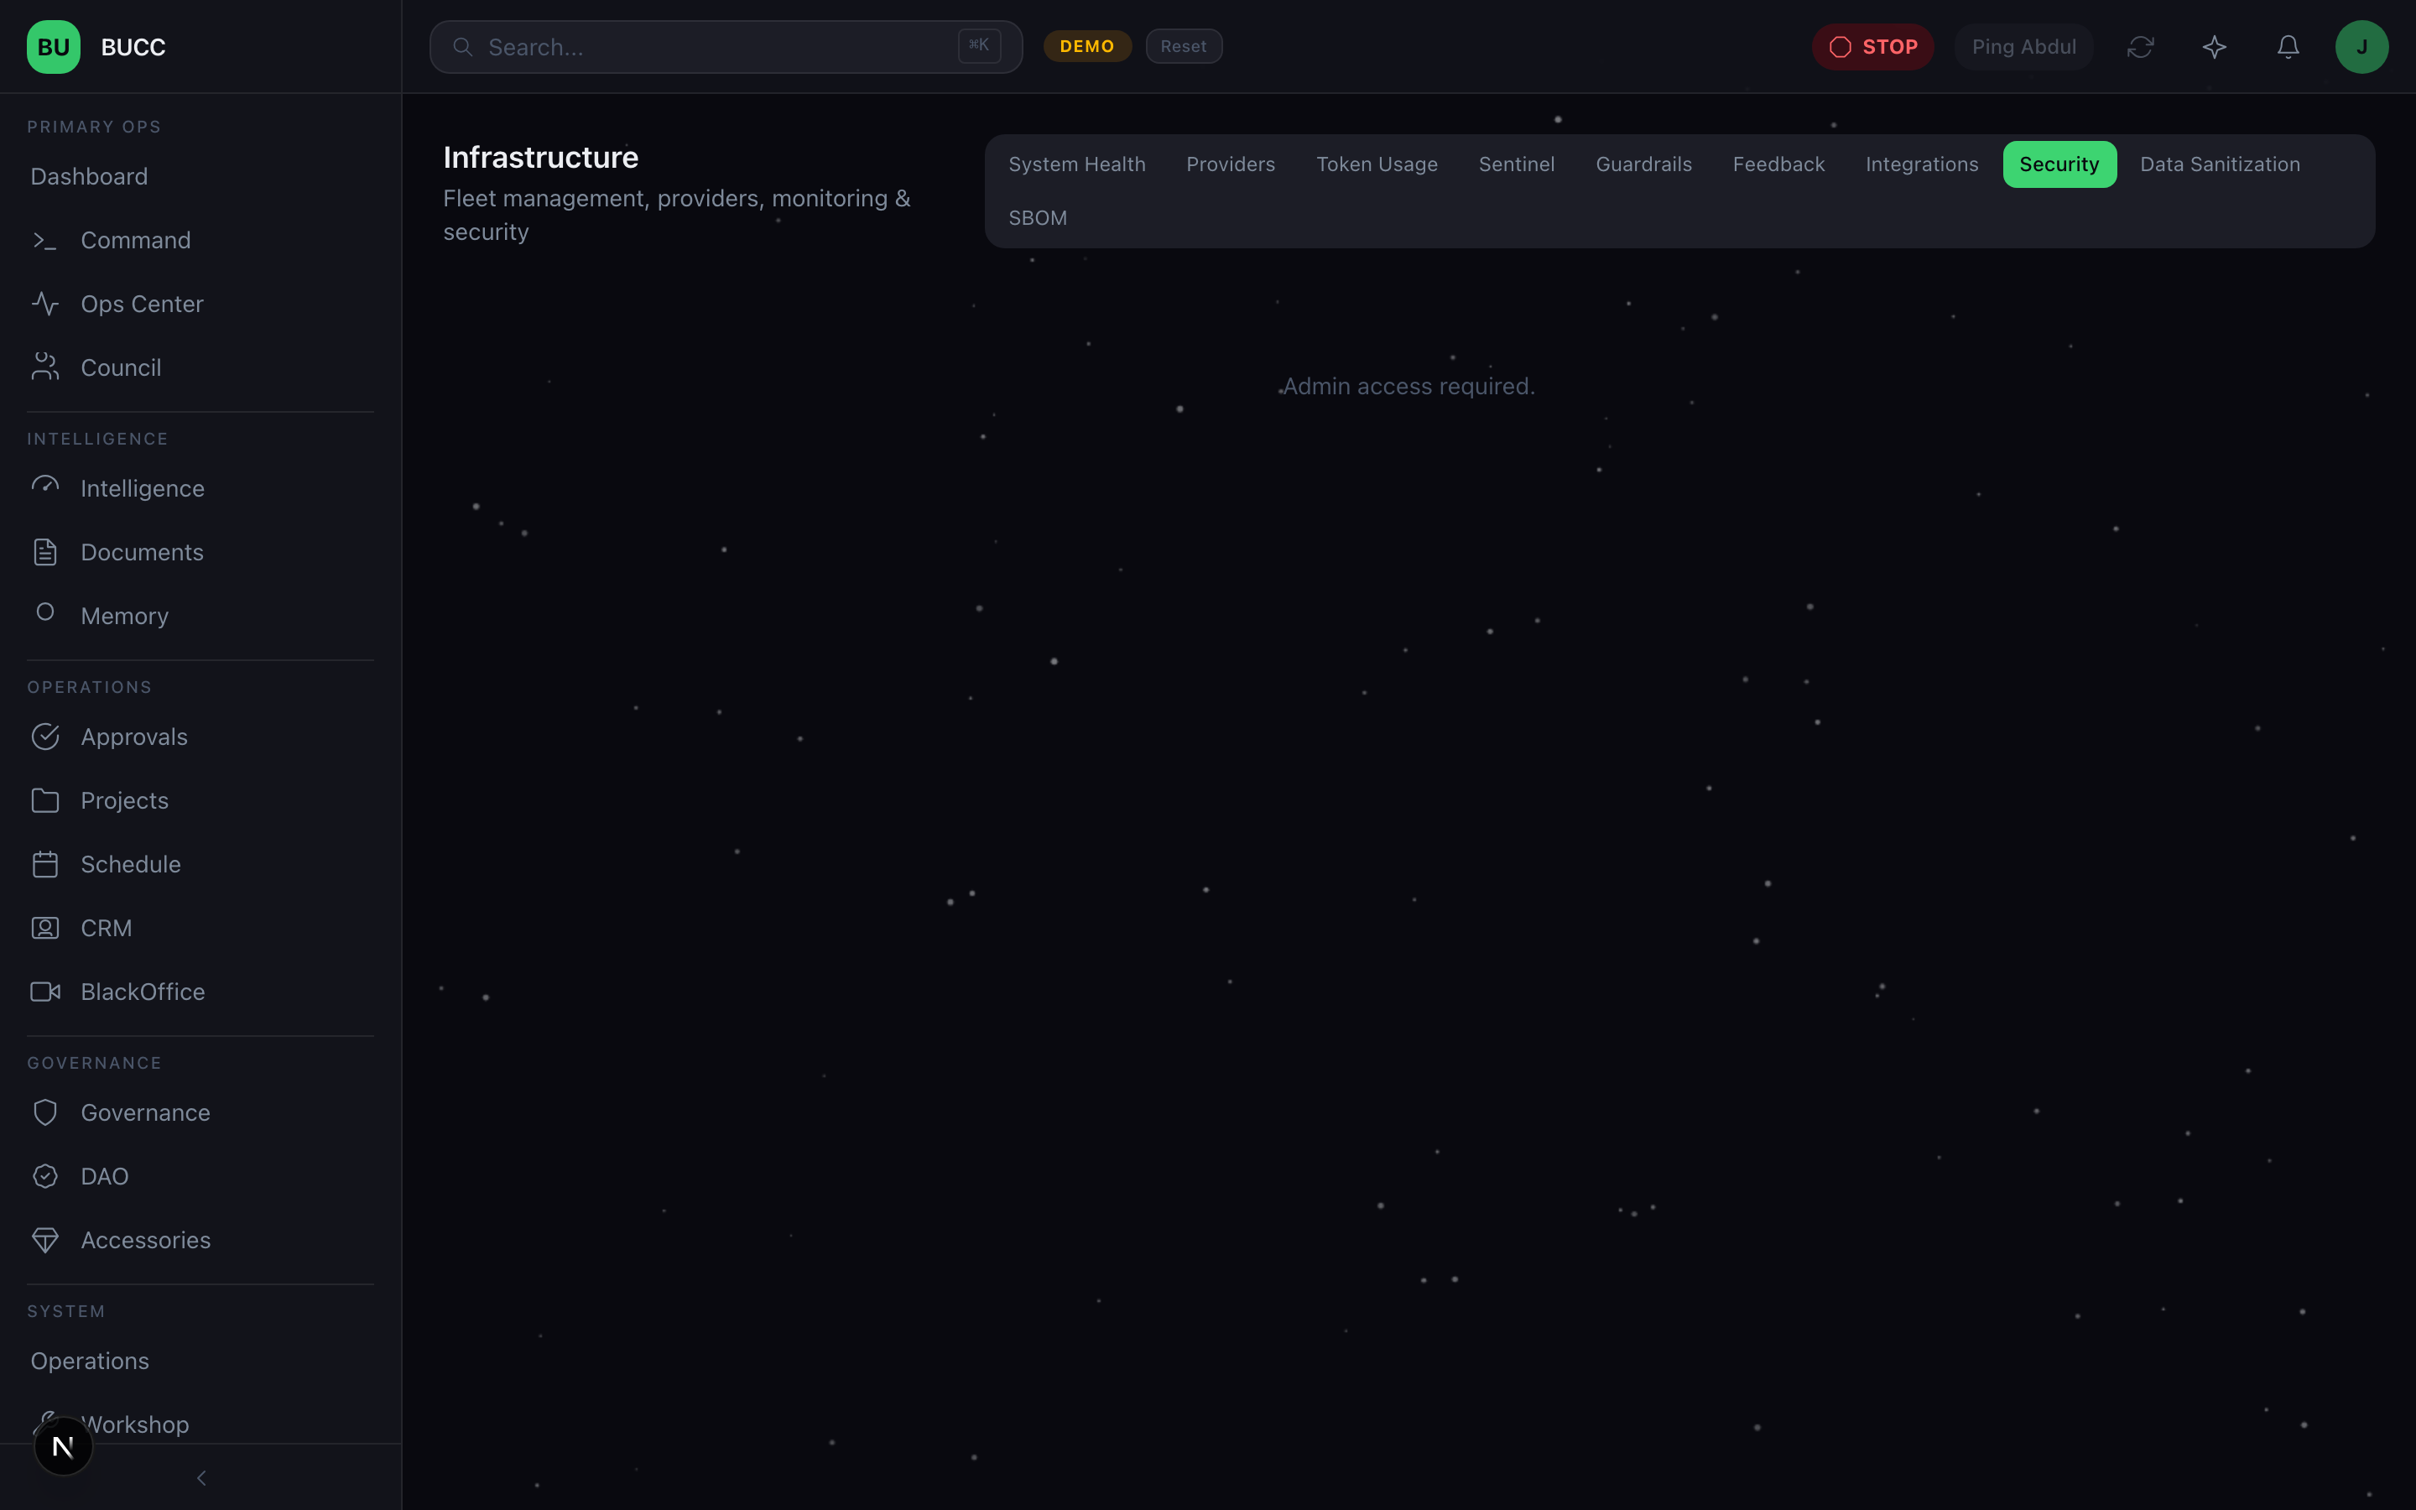Switch to the System Health tab
This screenshot has width=2416, height=1510.
tap(1076, 164)
